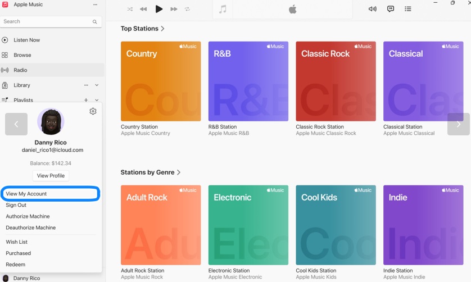The image size is (471, 282).
Task: Click 'Apple Music Kids' subtitle
Action: click(x=316, y=277)
